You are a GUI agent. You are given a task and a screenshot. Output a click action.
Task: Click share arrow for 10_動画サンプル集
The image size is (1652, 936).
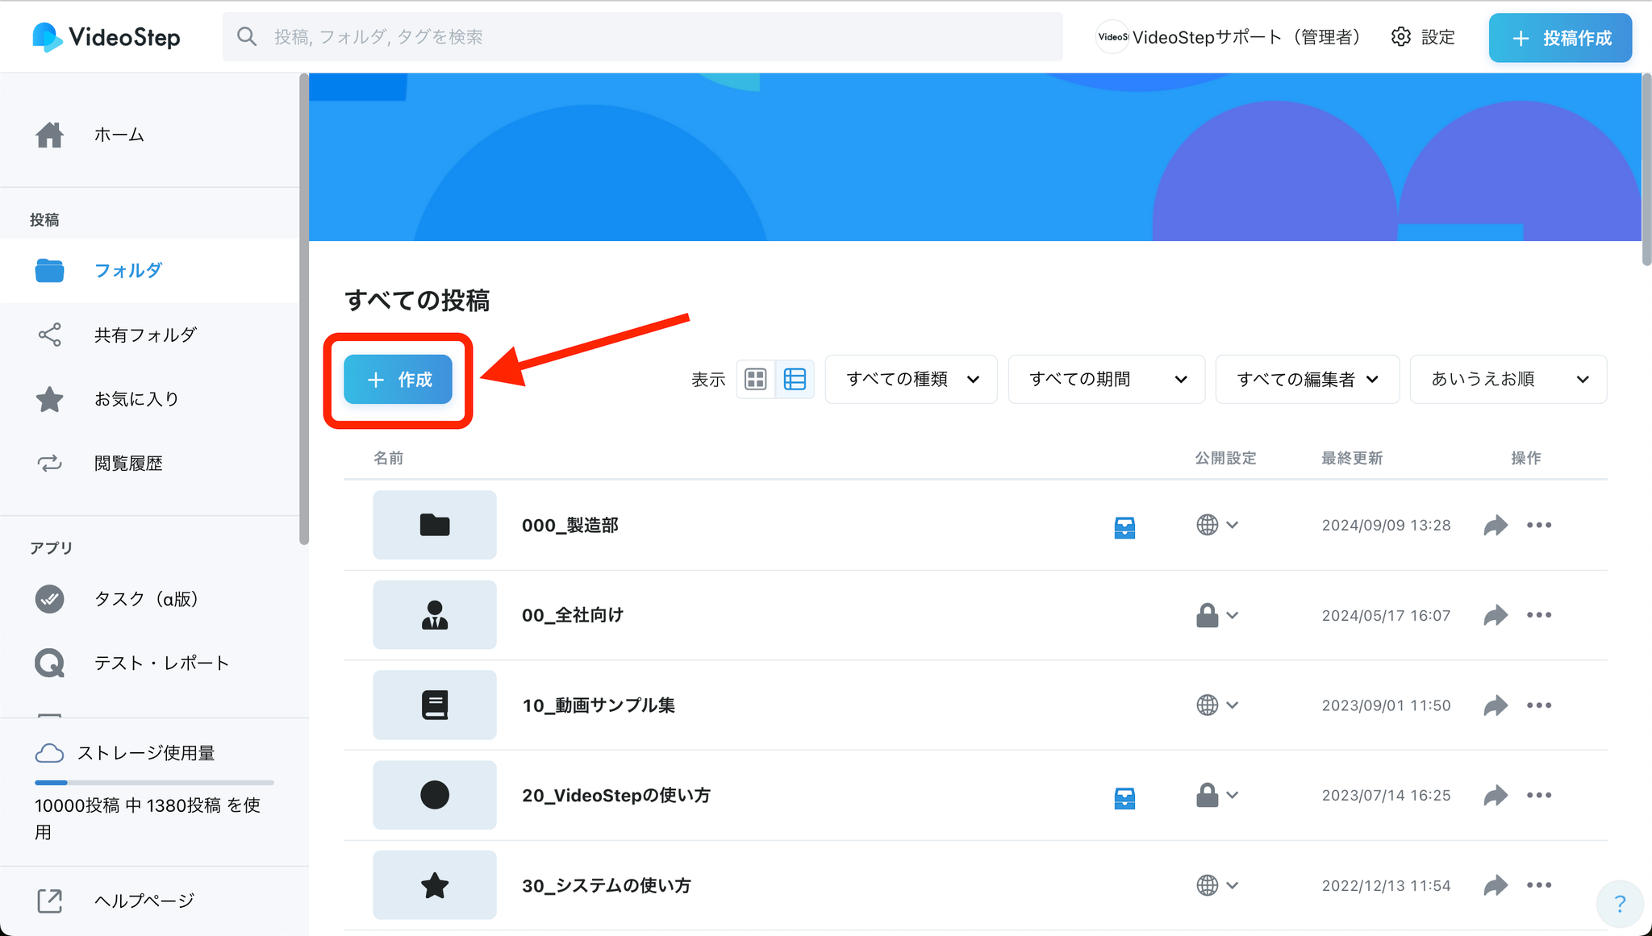[1496, 705]
